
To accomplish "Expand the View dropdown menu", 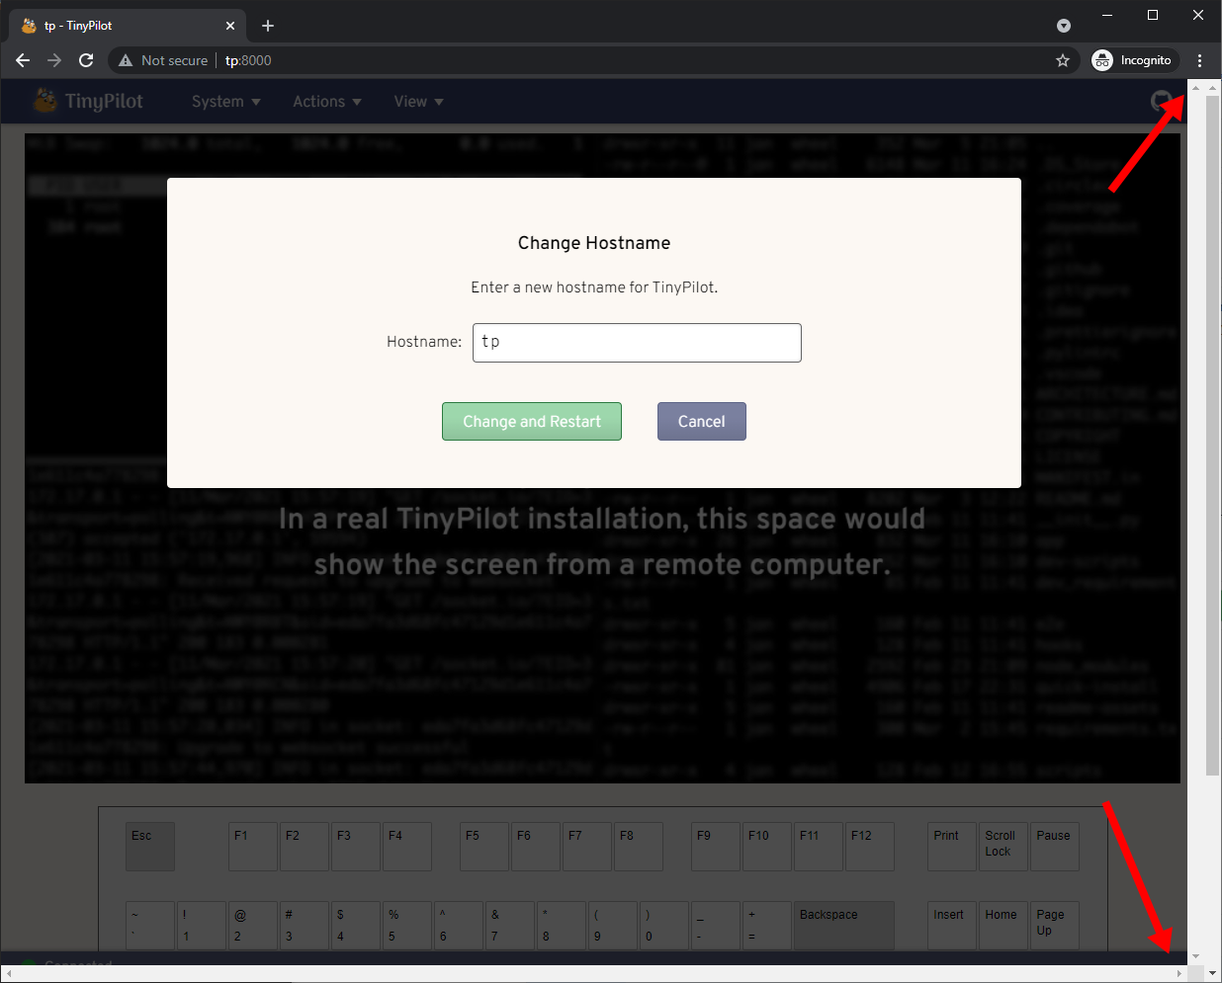I will coord(419,102).
